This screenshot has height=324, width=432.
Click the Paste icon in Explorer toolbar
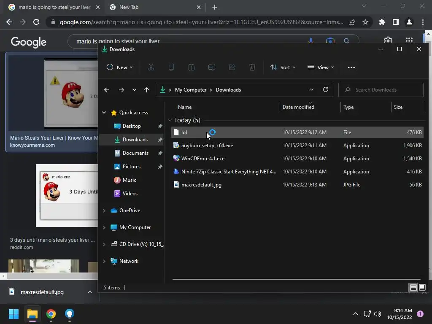click(192, 67)
